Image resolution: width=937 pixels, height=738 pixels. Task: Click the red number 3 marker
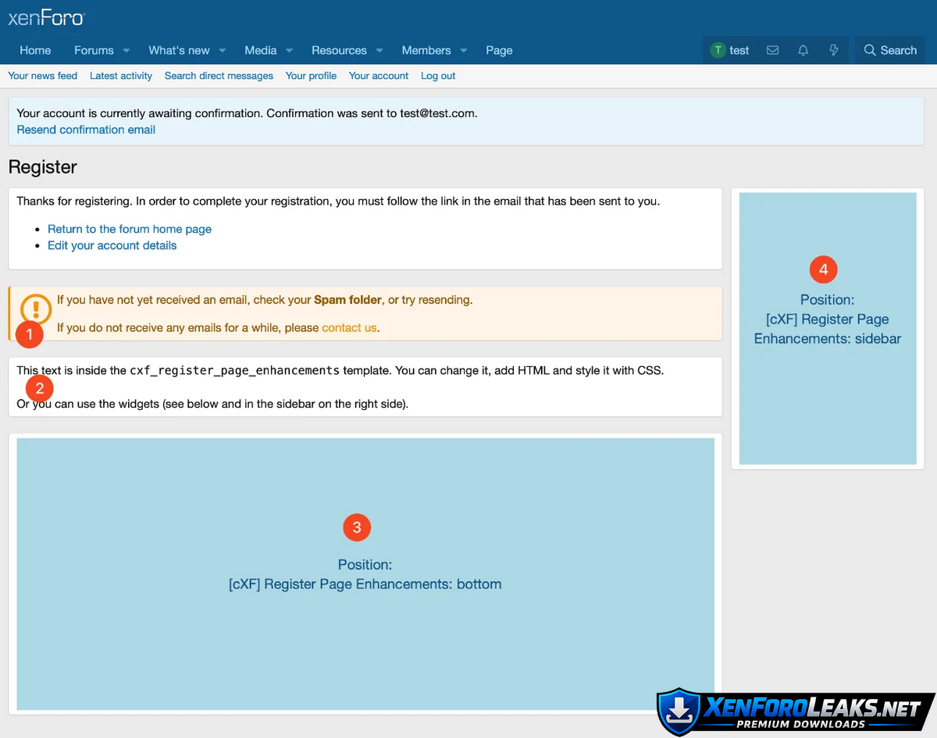coord(357,527)
